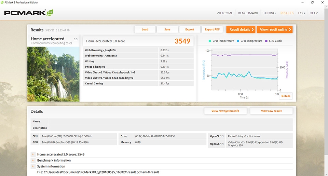
Task: Open Result details with arrow button
Action: point(240,29)
